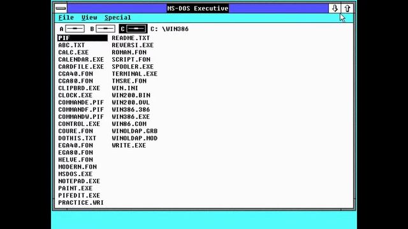
Task: Select DOTHIS.TXT file
Action: [77, 138]
